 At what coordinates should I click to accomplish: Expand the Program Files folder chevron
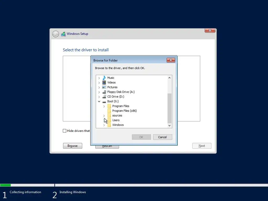(104, 106)
